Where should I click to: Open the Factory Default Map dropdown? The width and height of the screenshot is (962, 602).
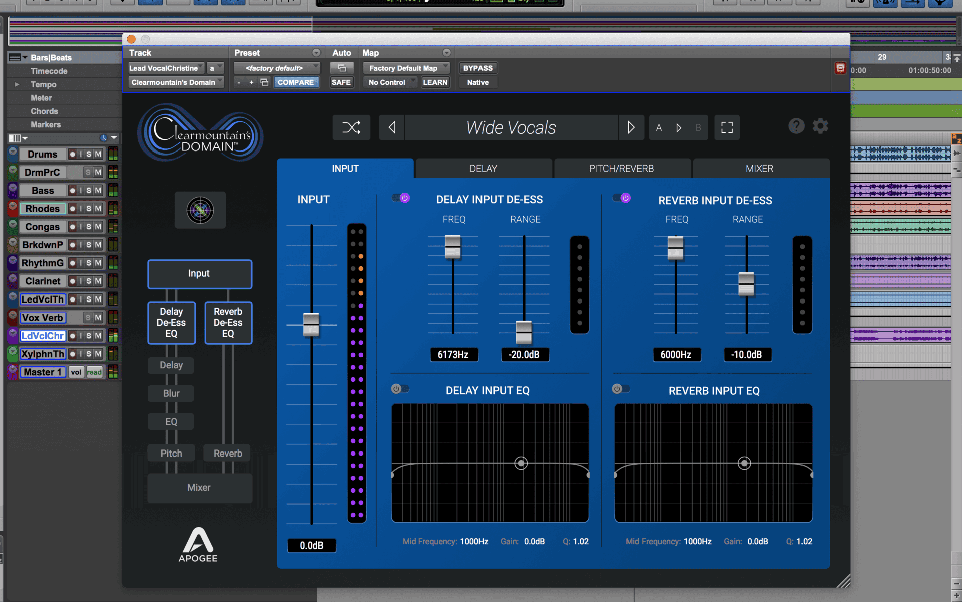[406, 68]
